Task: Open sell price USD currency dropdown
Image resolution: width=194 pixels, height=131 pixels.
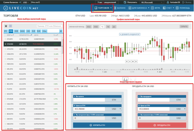Action: tap(178, 109)
